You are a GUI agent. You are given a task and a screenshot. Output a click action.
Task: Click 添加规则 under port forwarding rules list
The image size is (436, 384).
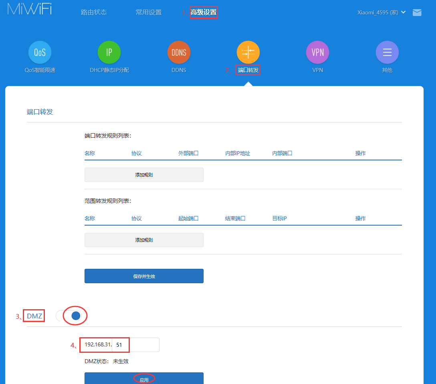144,175
